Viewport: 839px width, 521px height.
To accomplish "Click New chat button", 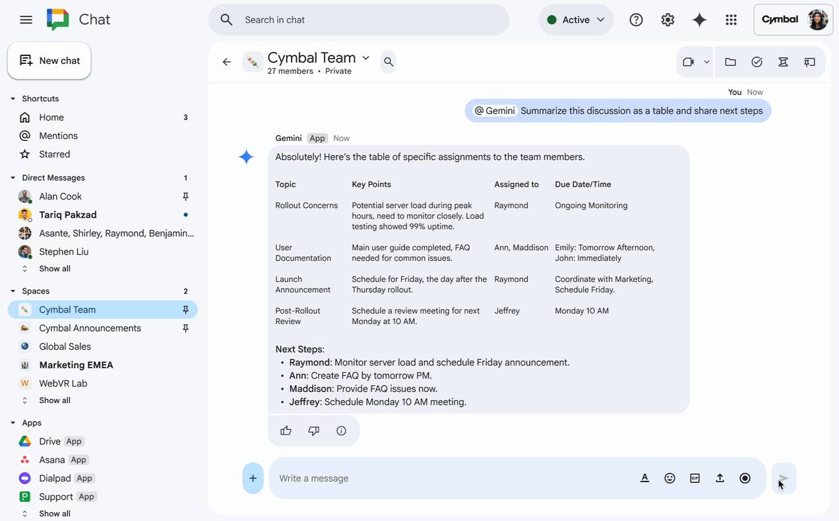I will tap(49, 61).
